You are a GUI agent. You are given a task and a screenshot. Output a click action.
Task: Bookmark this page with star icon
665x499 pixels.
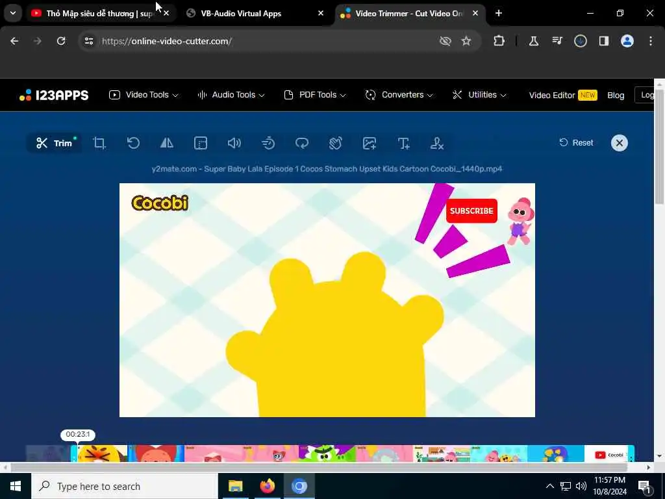pos(466,41)
